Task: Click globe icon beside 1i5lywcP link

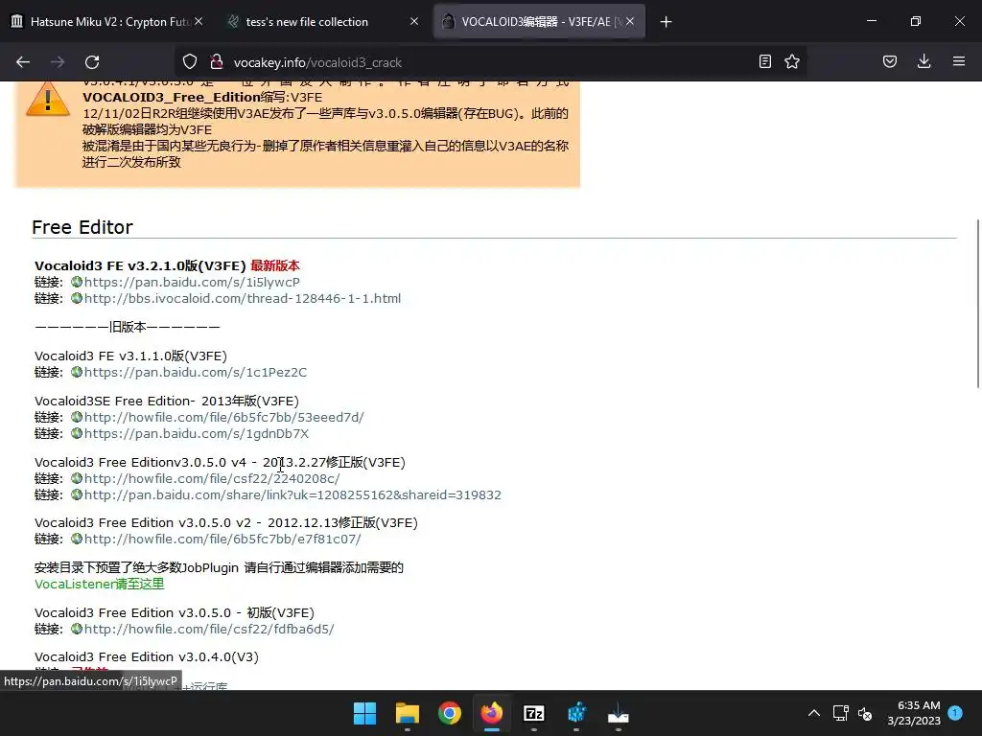Action: 77,282
